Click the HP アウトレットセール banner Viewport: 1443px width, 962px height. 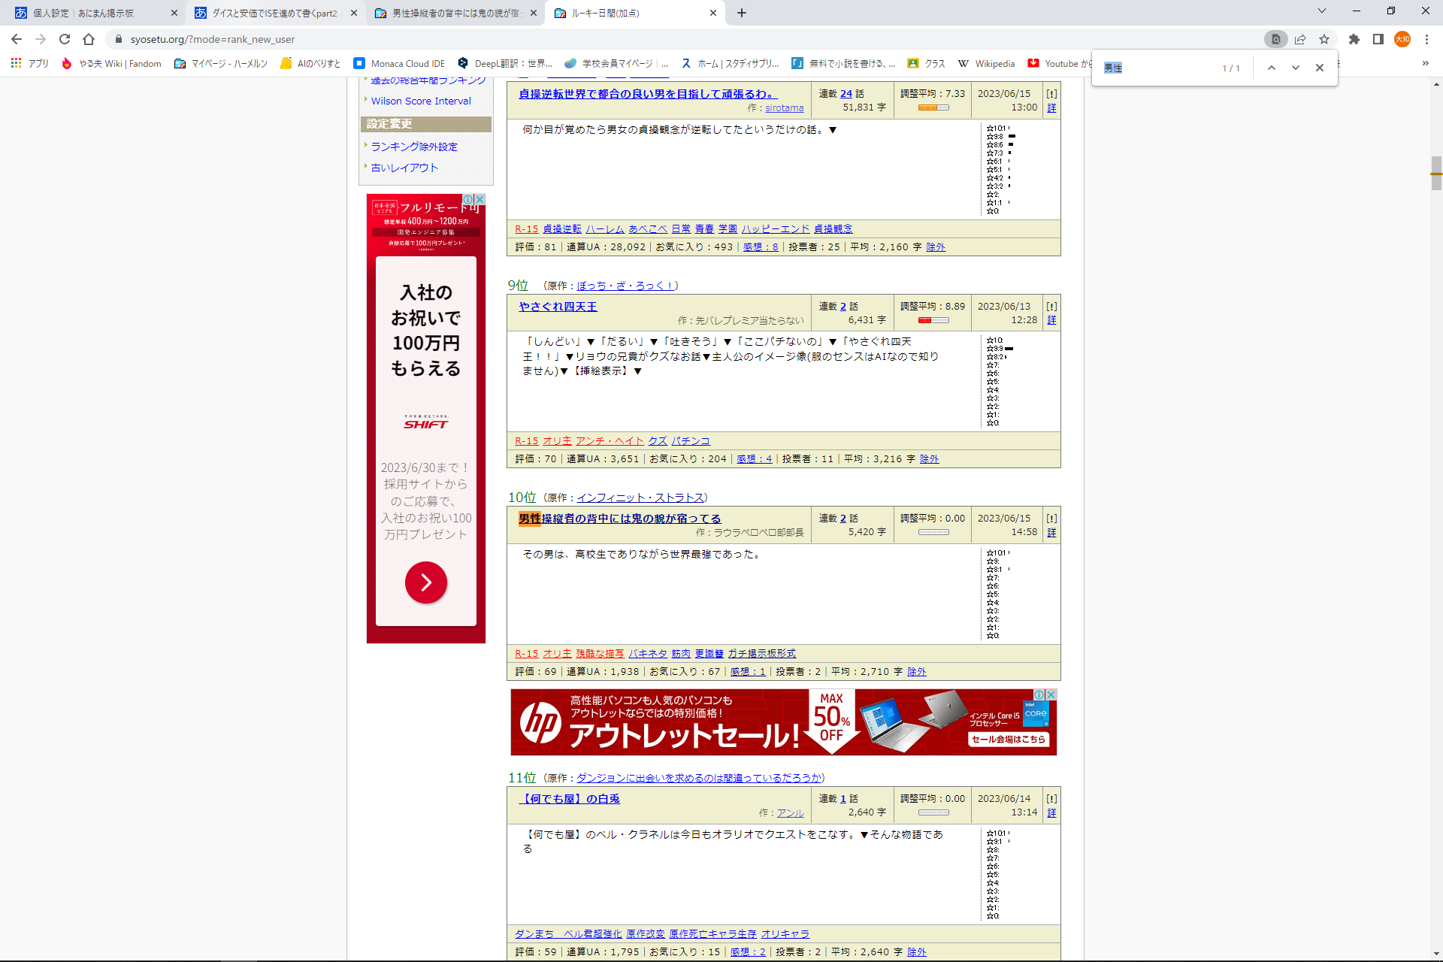[x=784, y=722]
